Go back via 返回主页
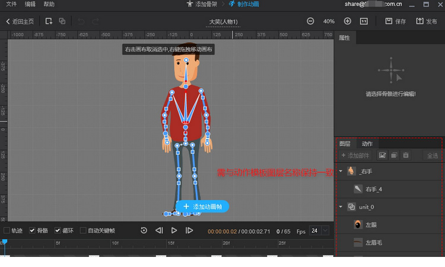This screenshot has width=445, height=267. point(20,21)
